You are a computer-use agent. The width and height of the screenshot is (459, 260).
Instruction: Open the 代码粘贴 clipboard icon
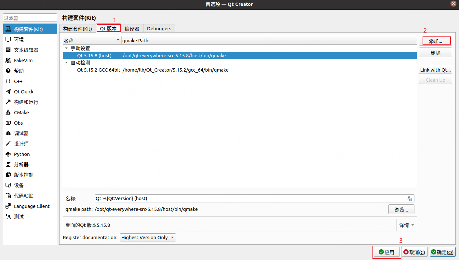pyautogui.click(x=8, y=196)
